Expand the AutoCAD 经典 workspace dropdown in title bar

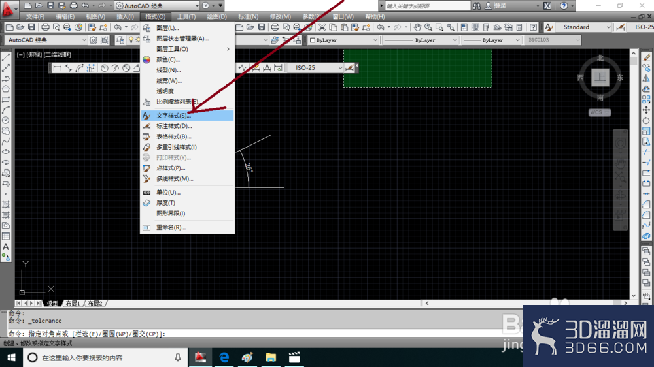[197, 6]
